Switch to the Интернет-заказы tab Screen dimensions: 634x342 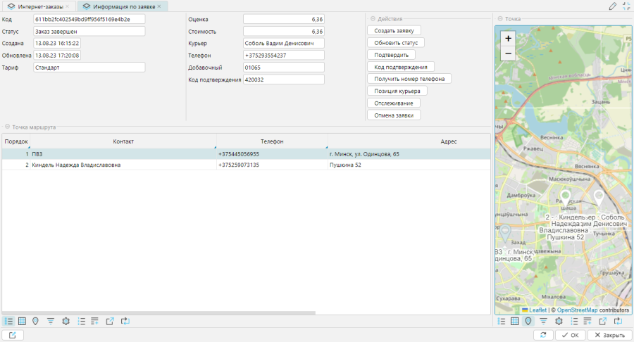point(39,6)
